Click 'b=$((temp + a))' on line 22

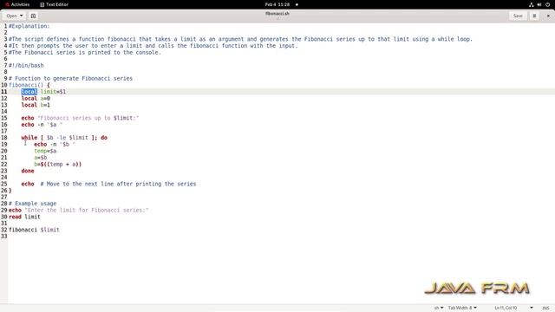click(x=58, y=164)
